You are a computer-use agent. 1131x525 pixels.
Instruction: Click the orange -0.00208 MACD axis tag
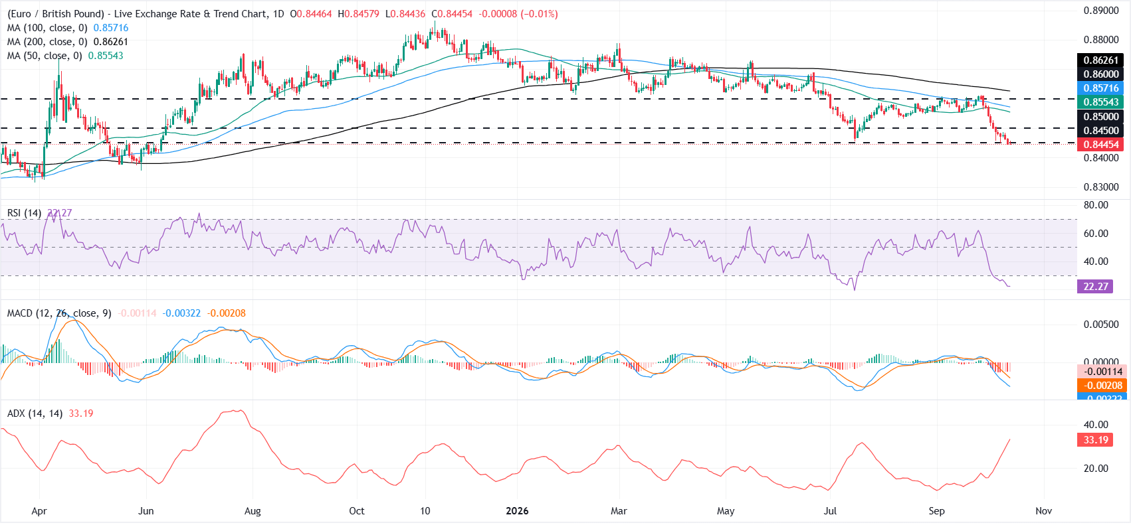[x=1102, y=386]
